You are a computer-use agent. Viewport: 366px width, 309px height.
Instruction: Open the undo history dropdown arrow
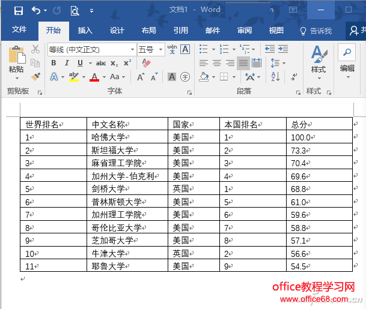pyautogui.click(x=46, y=10)
